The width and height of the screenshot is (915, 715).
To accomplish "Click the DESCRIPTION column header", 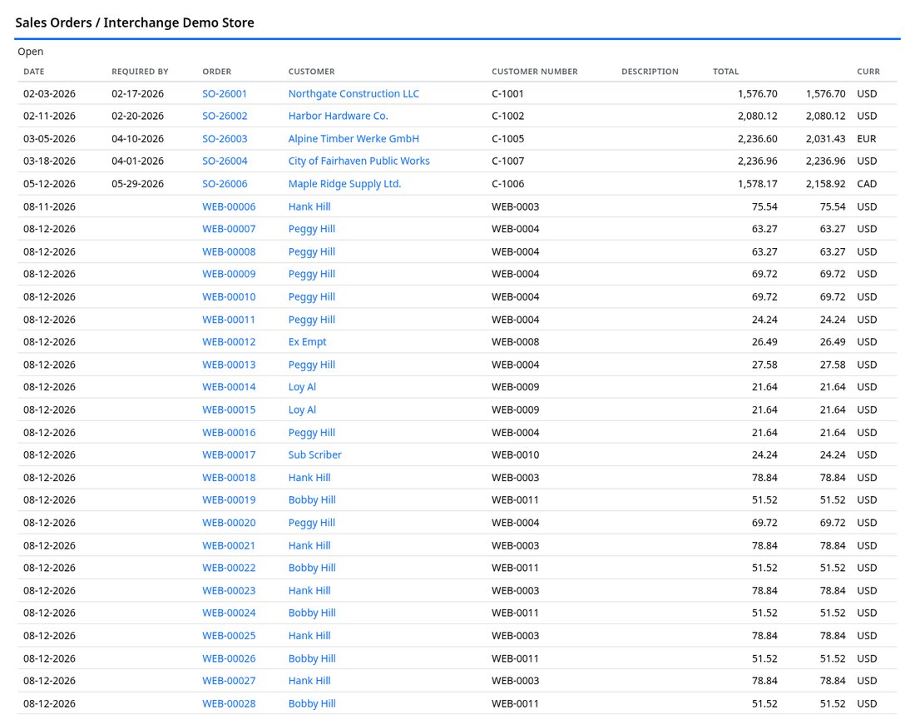I will coord(650,72).
